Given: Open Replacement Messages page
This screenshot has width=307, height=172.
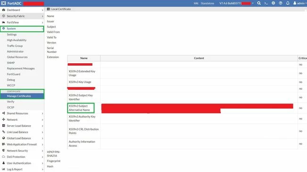Looking at the screenshot, I should pyautogui.click(x=21, y=69).
